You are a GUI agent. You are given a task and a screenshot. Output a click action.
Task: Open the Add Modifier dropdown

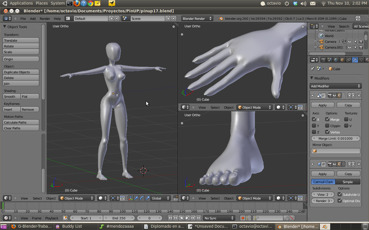[336, 86]
